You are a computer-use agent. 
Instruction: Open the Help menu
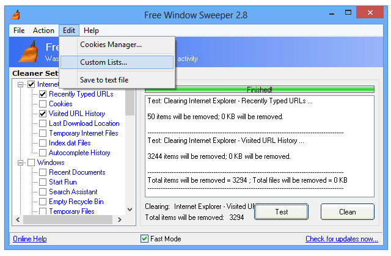(91, 31)
